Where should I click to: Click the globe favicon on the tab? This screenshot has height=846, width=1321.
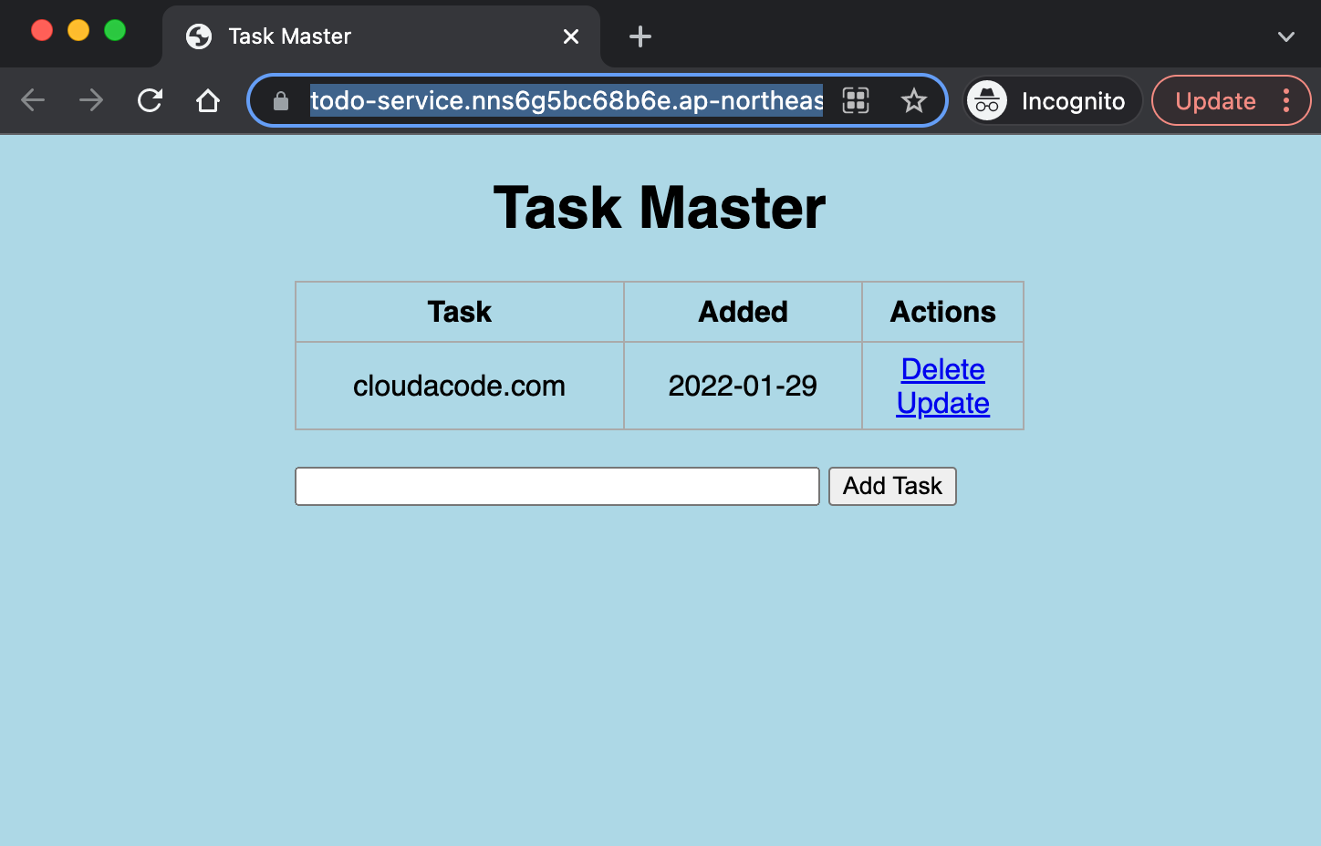[x=199, y=36]
